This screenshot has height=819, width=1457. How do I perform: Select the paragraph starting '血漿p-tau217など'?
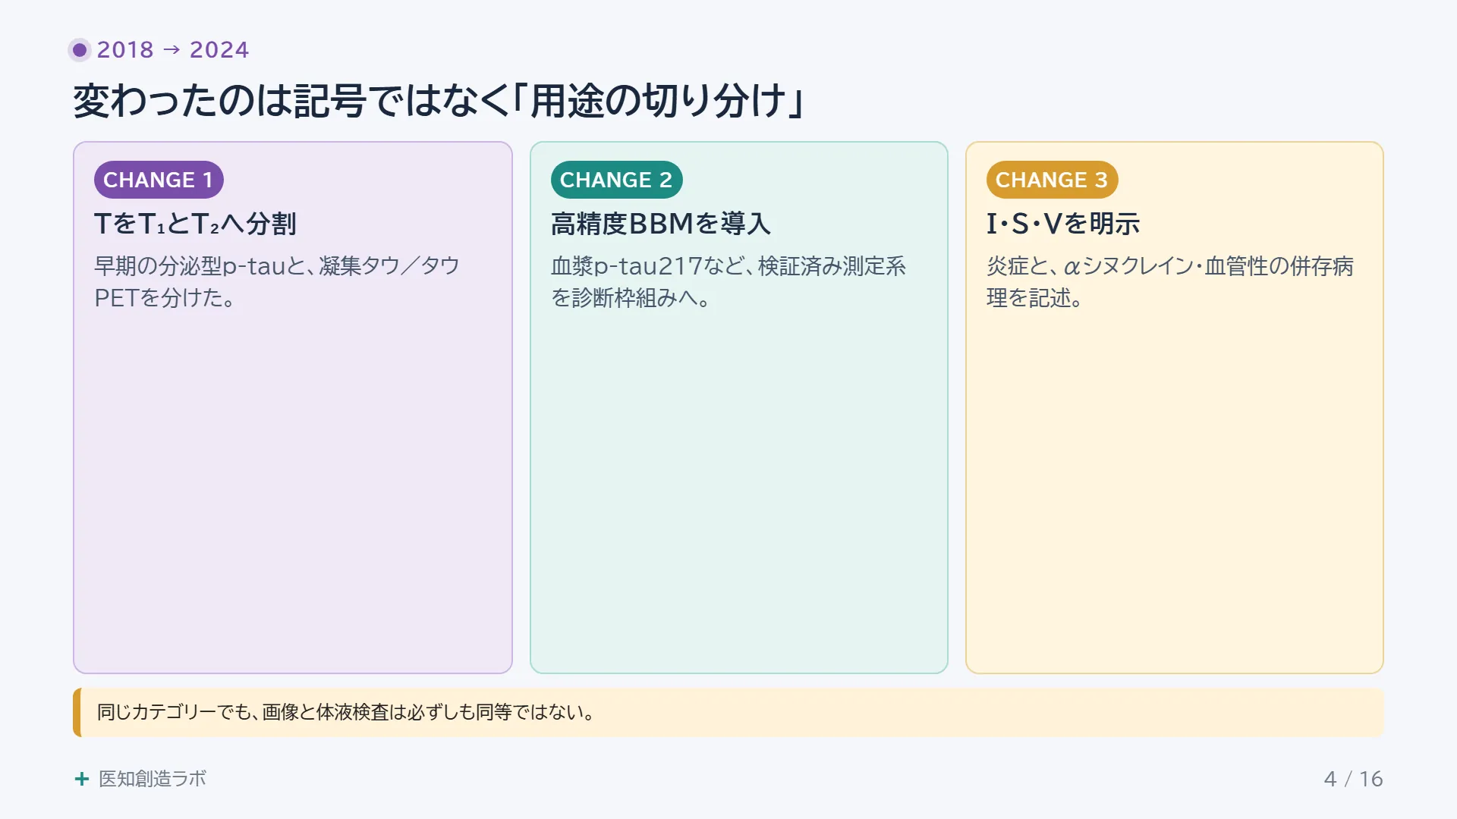(x=728, y=281)
